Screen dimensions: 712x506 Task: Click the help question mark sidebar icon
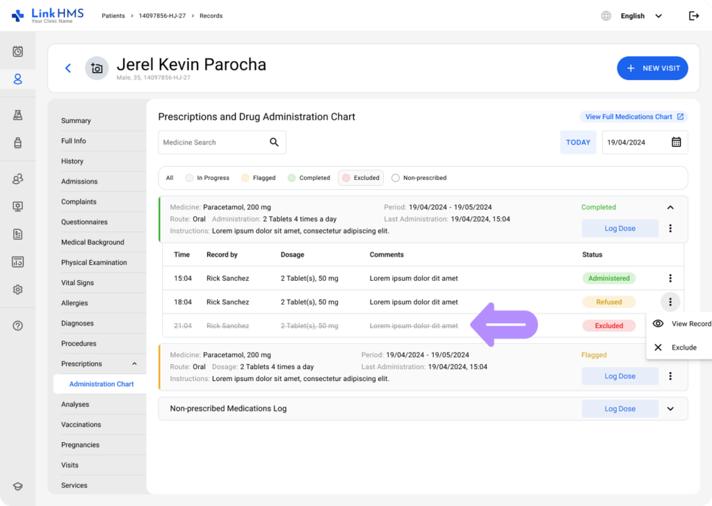(18, 326)
